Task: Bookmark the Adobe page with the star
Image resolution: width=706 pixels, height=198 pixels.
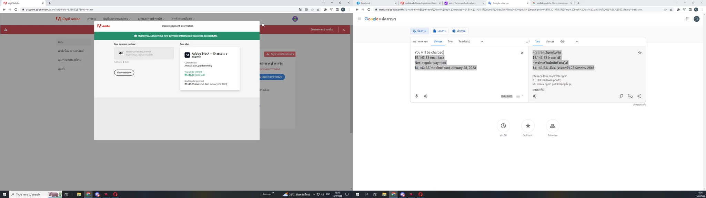Action: coord(318,10)
